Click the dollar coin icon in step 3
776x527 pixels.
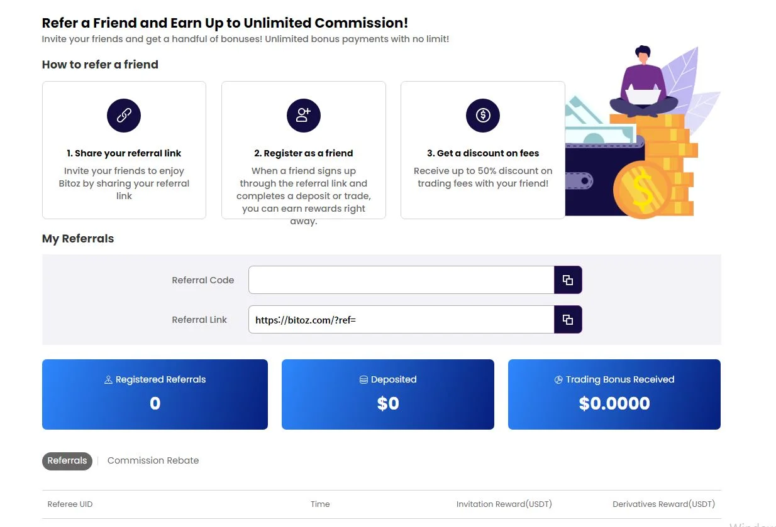483,116
